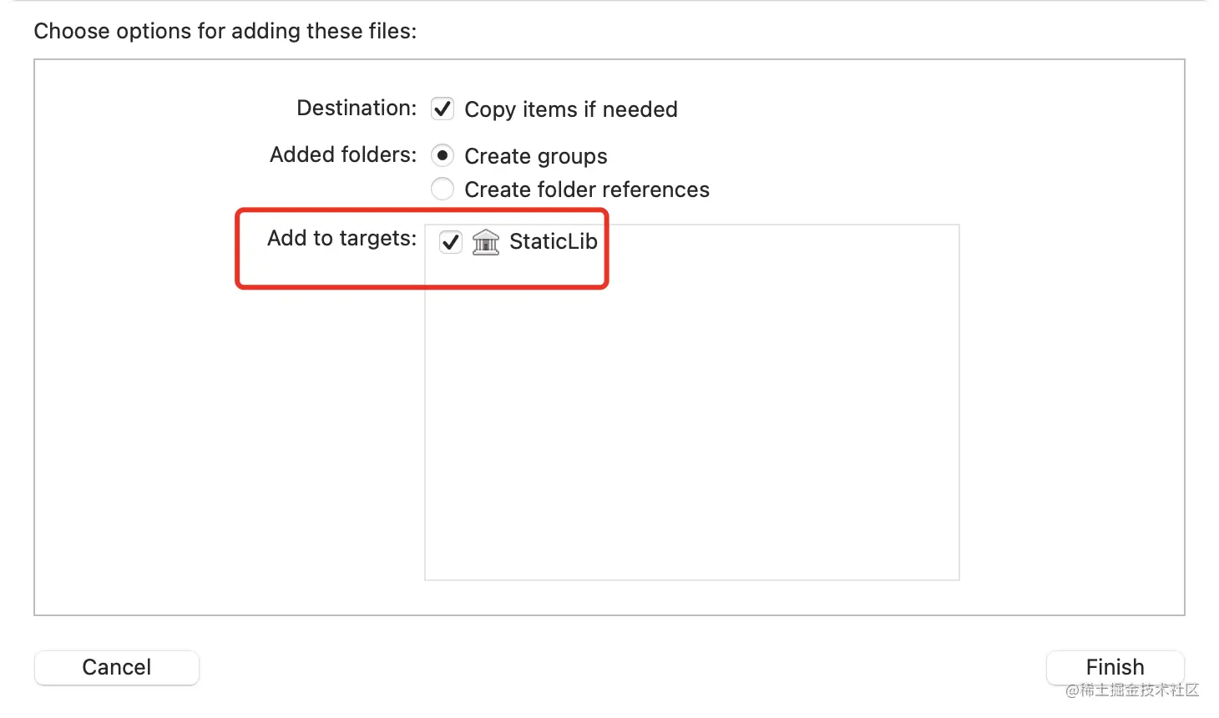
Task: Click the "Add to targets:" field label
Action: tap(341, 239)
